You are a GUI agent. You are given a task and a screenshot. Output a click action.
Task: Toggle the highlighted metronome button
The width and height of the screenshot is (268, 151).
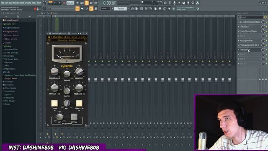87,3
